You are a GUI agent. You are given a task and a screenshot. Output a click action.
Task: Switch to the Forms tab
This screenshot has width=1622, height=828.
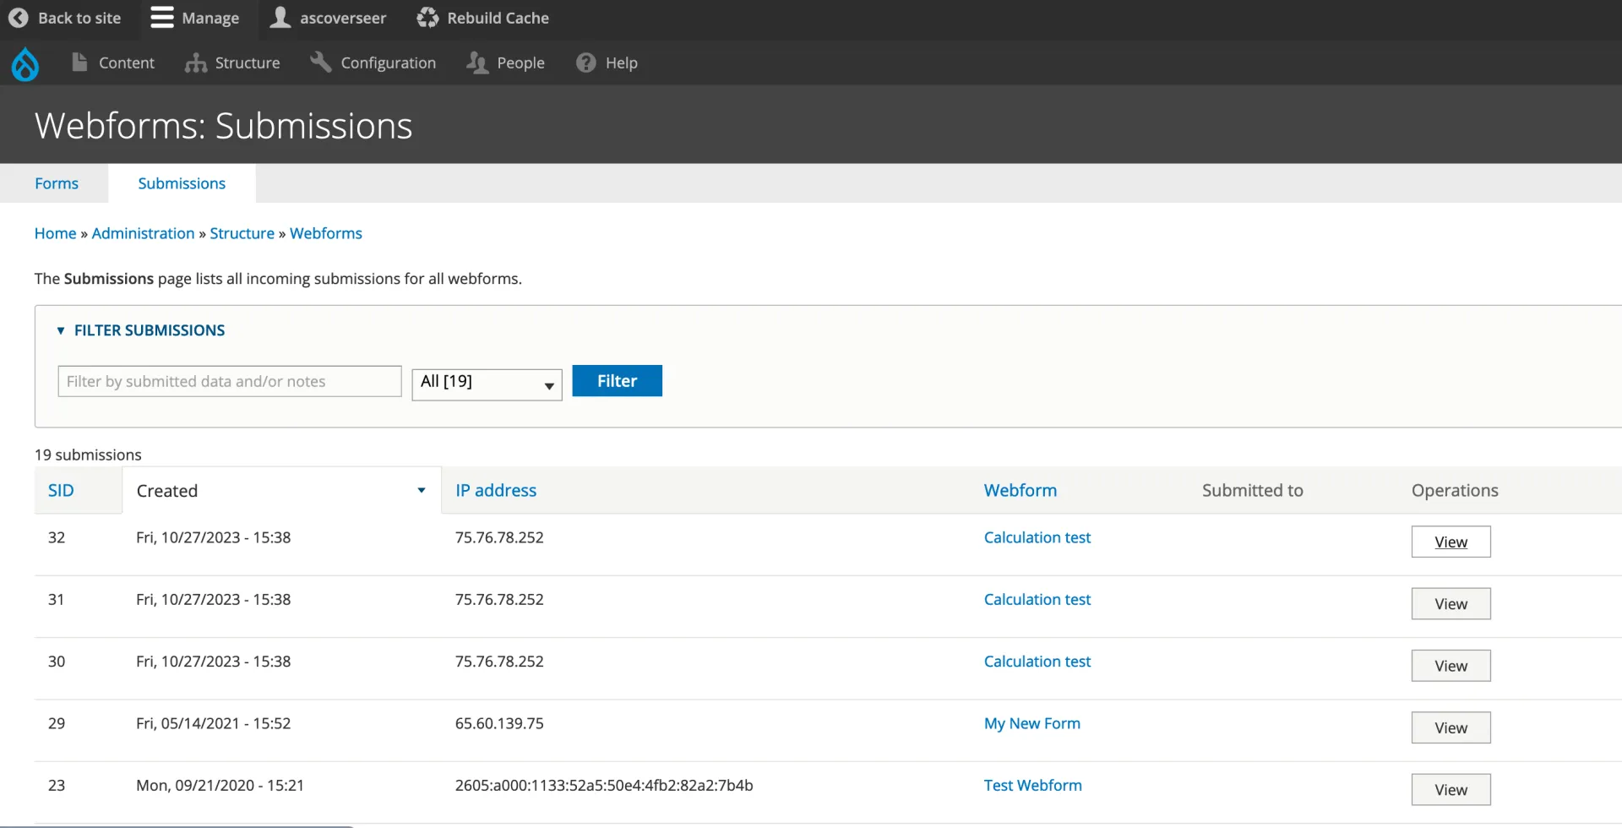click(x=57, y=183)
